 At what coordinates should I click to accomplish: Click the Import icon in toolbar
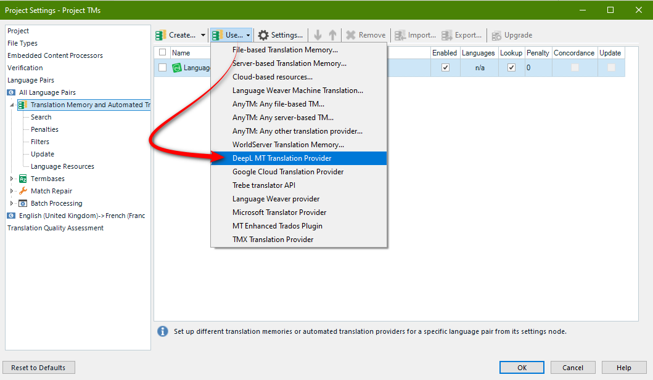[400, 35]
